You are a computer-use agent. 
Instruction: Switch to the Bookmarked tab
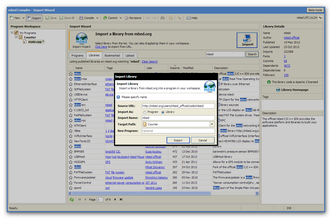click(x=112, y=56)
